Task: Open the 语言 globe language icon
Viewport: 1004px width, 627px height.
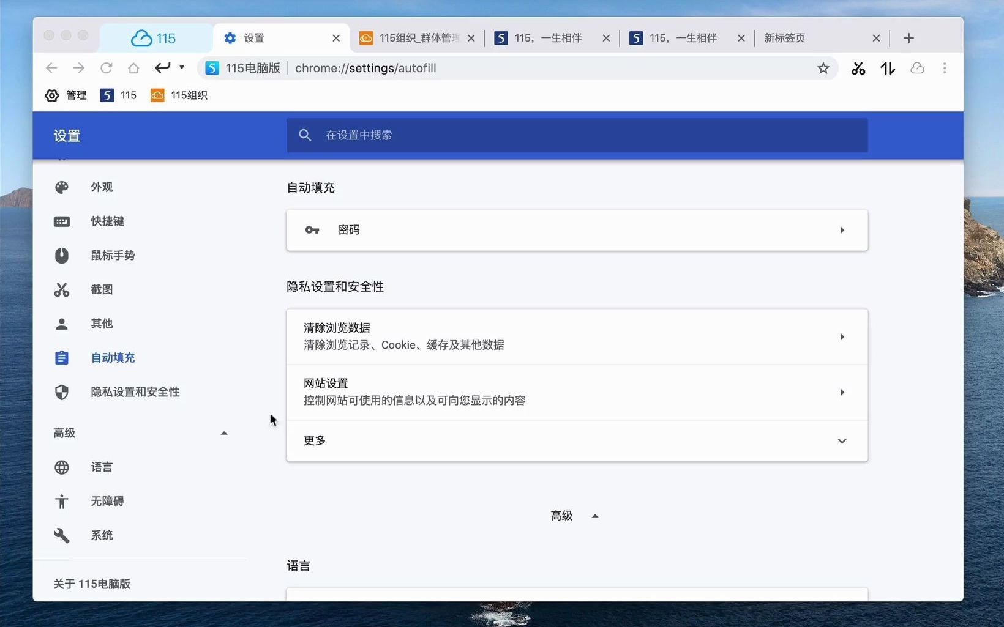Action: pyautogui.click(x=61, y=467)
